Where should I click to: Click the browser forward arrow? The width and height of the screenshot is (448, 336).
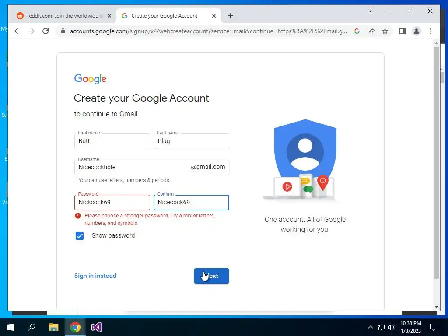[31, 31]
